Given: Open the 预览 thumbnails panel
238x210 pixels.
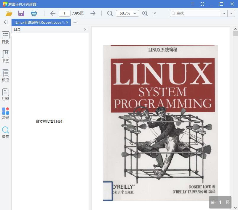Looking at the screenshot, I should tap(5, 76).
